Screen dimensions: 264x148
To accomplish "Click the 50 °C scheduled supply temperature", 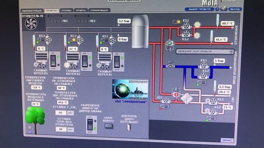I will point(61,88).
